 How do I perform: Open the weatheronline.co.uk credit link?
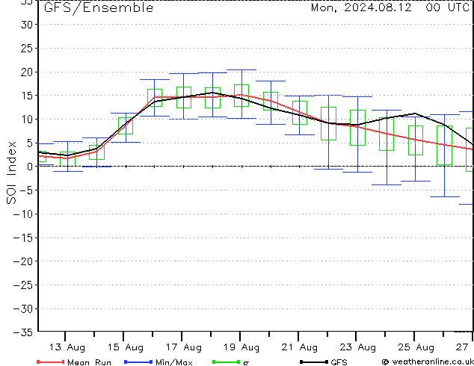[x=428, y=362]
